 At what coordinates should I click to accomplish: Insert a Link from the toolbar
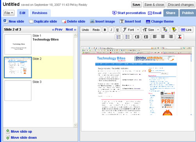[x=186, y=30]
